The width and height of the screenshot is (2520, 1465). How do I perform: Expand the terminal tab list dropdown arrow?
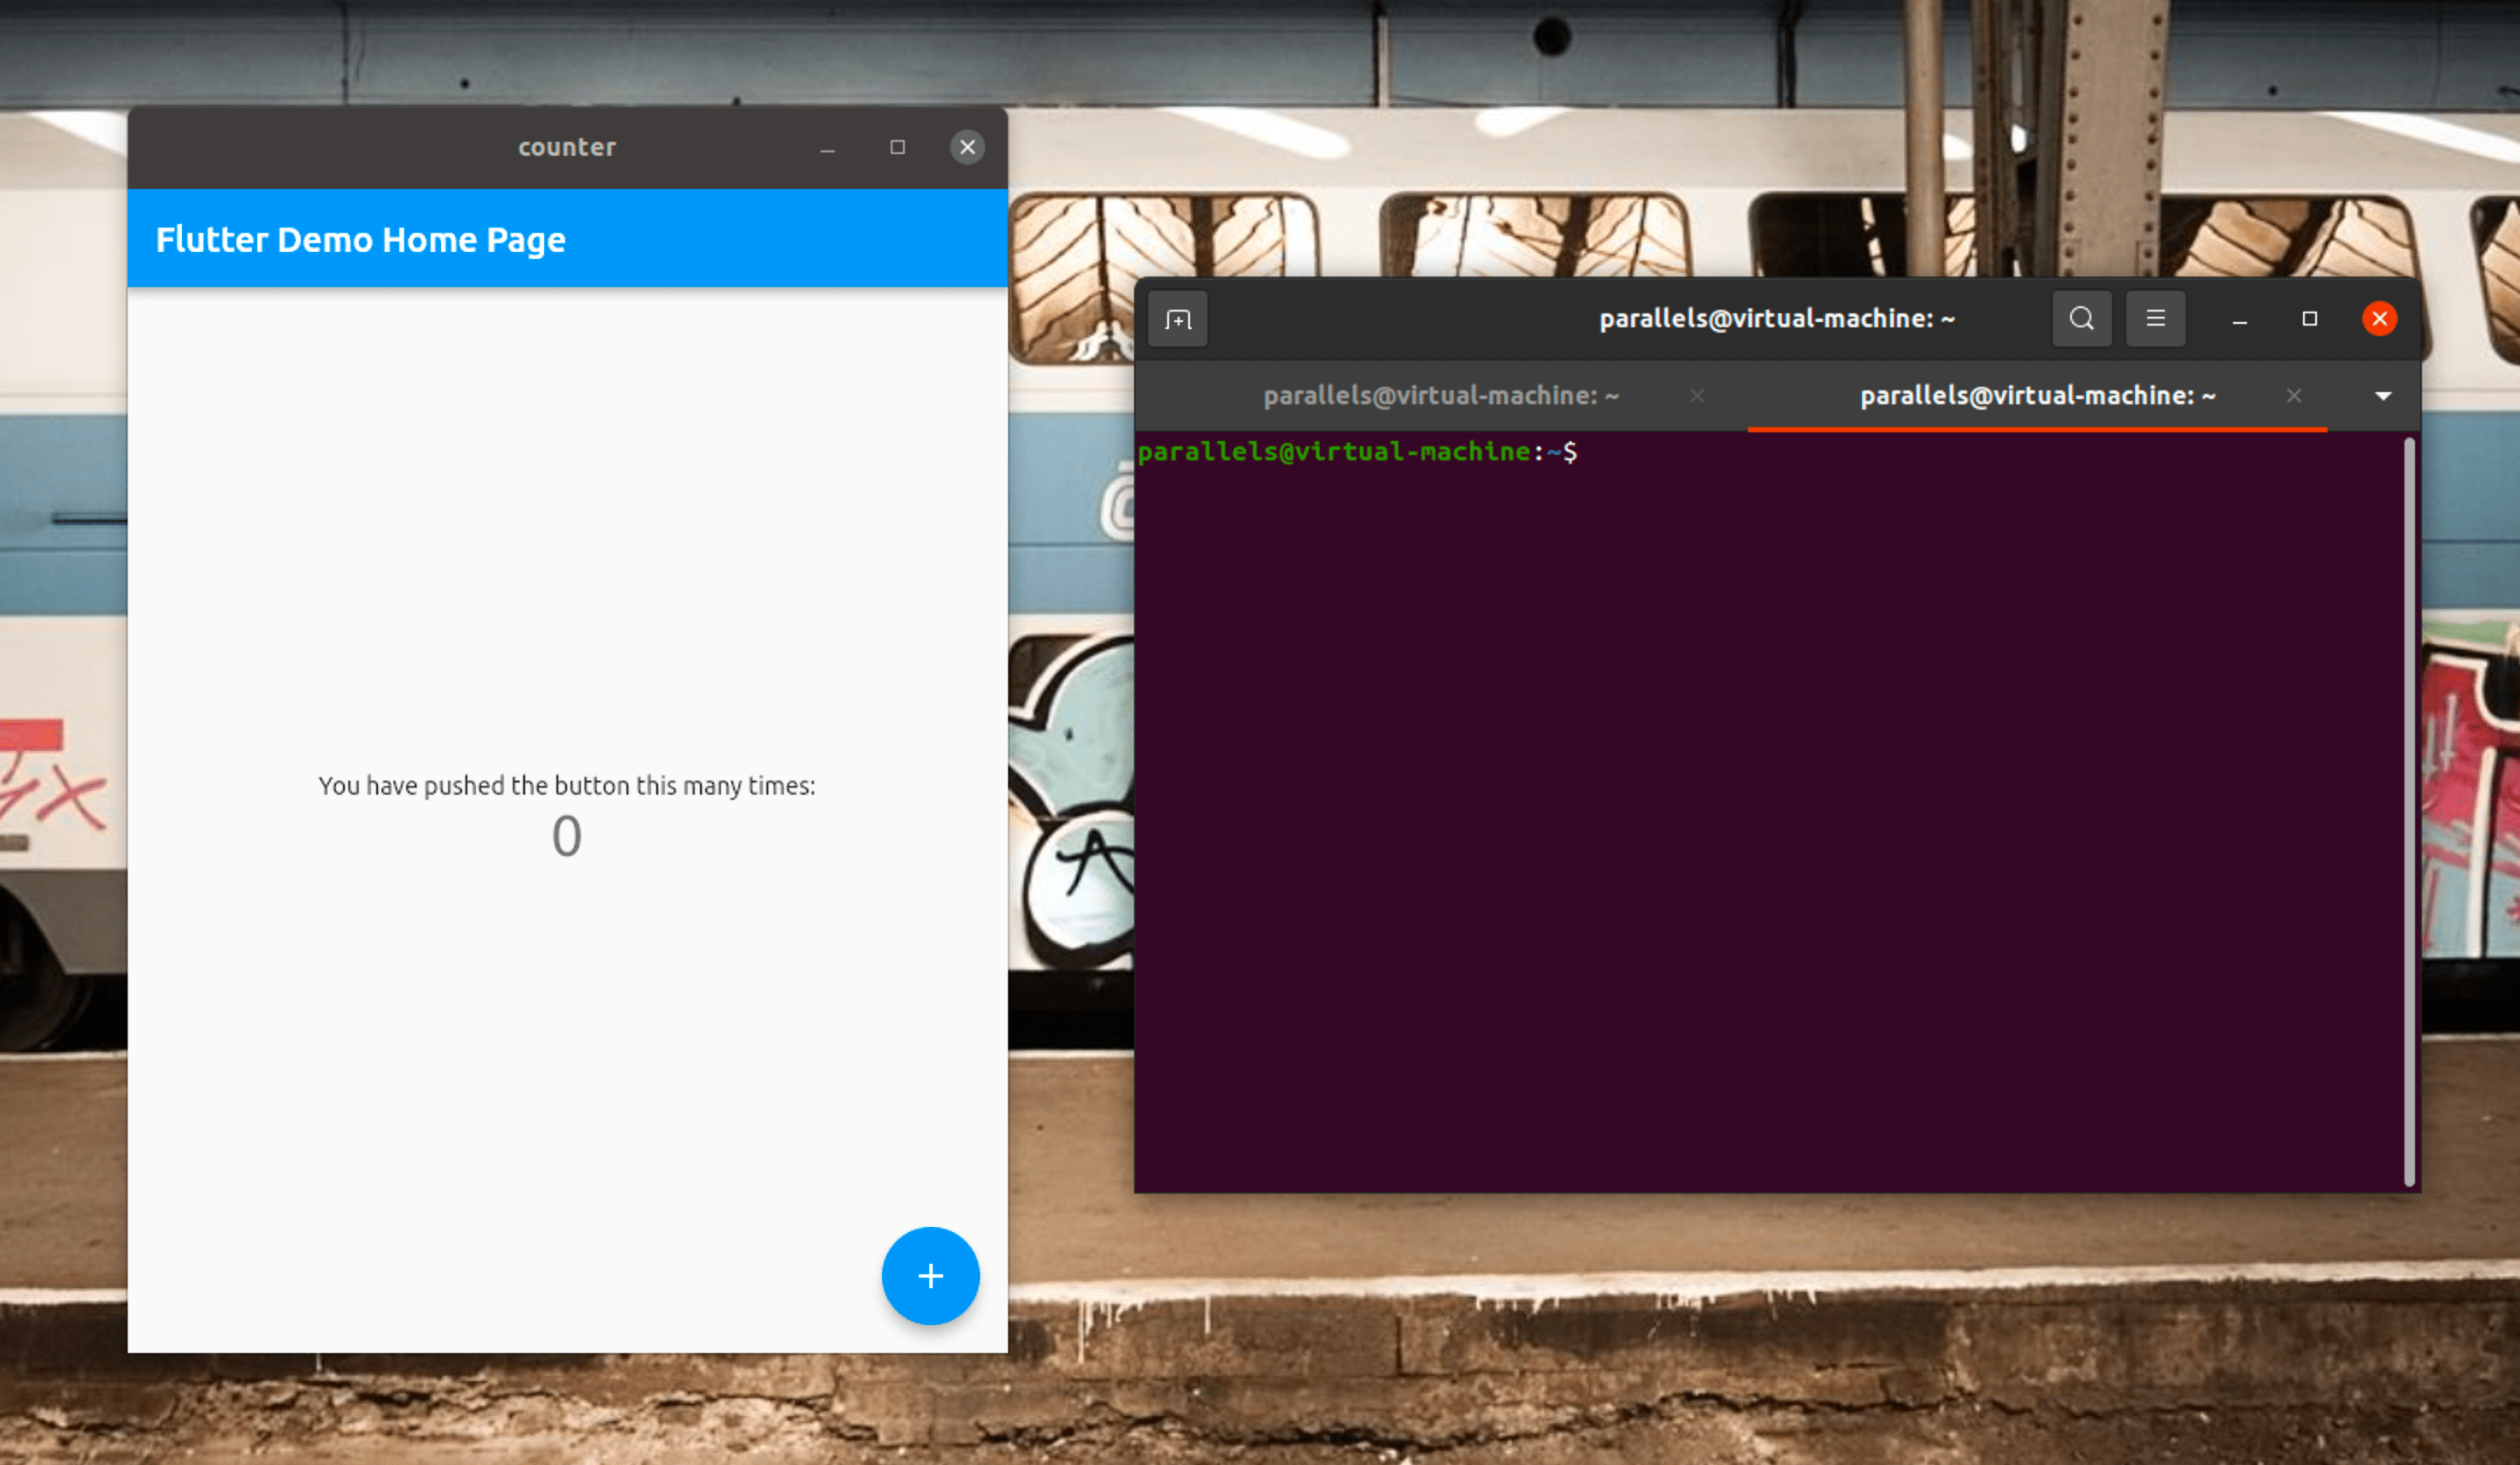pyautogui.click(x=2383, y=396)
